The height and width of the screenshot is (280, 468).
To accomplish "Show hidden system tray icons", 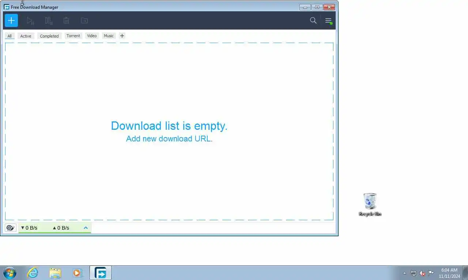I will (x=404, y=273).
